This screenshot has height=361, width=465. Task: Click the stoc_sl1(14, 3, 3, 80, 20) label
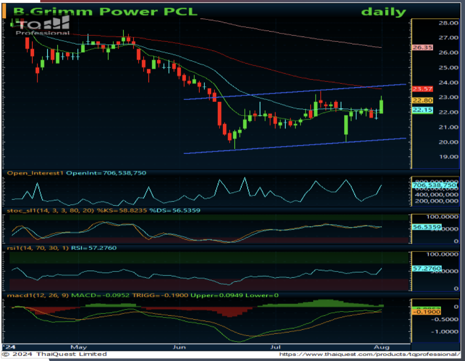pyautogui.click(x=51, y=211)
